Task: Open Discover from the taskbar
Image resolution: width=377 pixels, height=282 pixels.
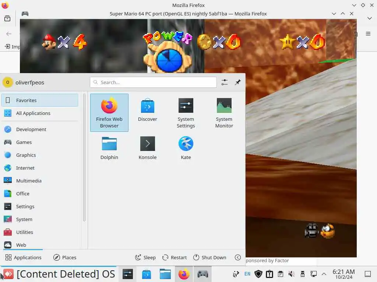Action: tap(147, 274)
